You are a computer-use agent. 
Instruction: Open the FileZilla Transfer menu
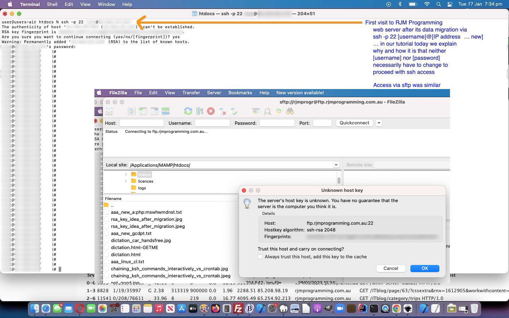tap(191, 93)
